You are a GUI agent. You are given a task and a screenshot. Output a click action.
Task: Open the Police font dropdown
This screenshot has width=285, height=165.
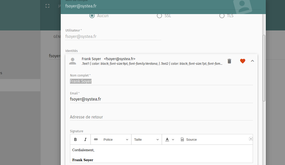click(116, 139)
